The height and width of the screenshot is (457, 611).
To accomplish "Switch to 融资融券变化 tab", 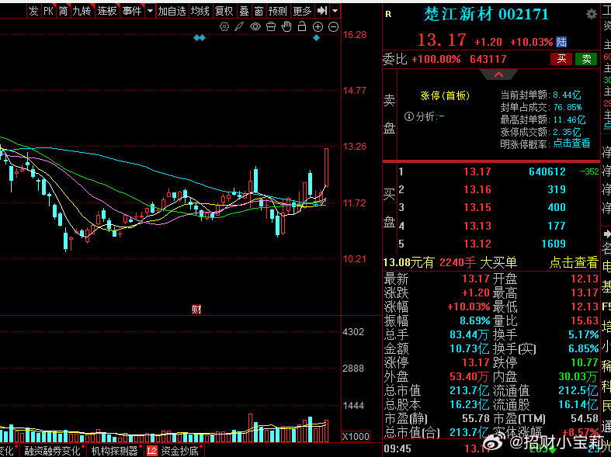I will coord(52,451).
